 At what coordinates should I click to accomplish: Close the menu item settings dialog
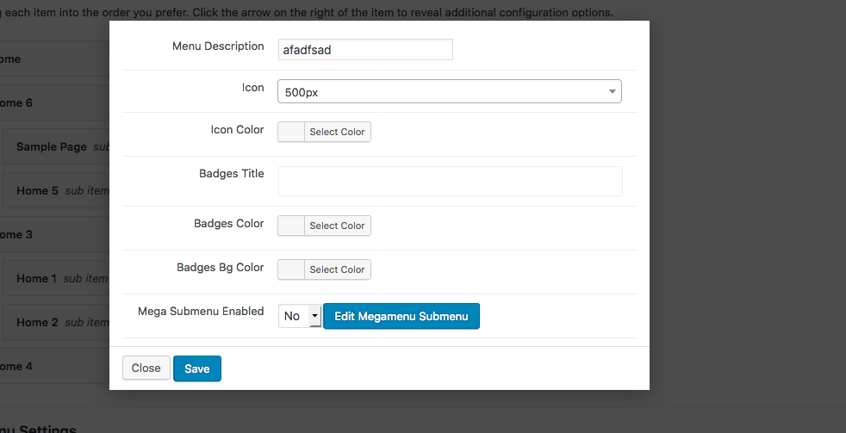pyautogui.click(x=146, y=368)
